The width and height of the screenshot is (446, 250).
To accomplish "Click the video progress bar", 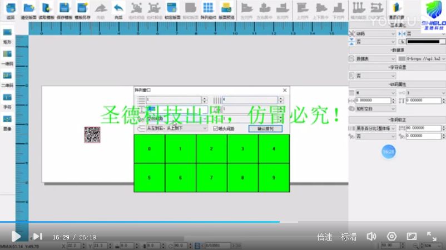I will click(223, 222).
